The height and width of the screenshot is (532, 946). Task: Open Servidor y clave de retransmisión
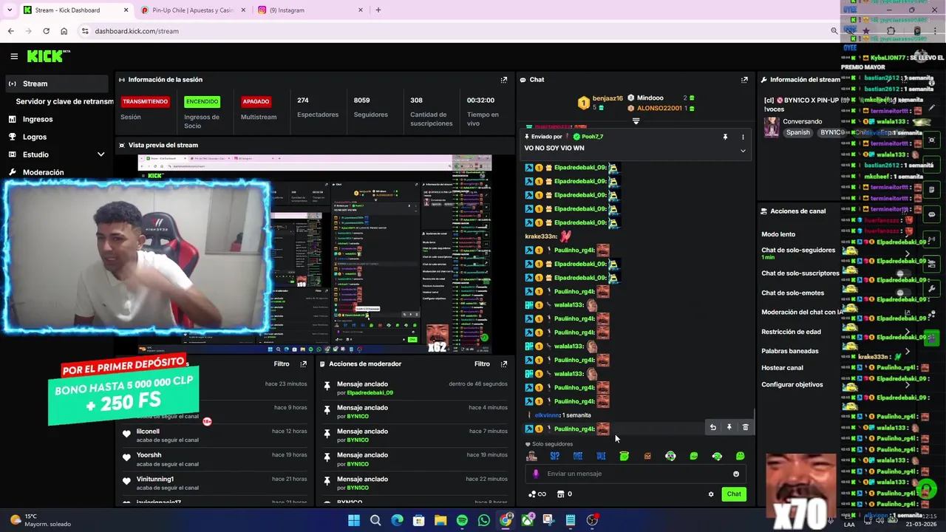click(64, 101)
